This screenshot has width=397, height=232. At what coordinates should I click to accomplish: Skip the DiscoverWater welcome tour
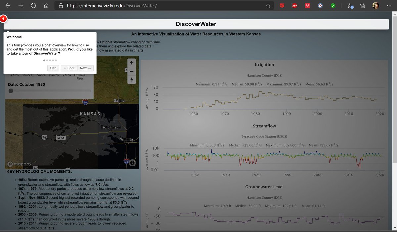[53, 68]
